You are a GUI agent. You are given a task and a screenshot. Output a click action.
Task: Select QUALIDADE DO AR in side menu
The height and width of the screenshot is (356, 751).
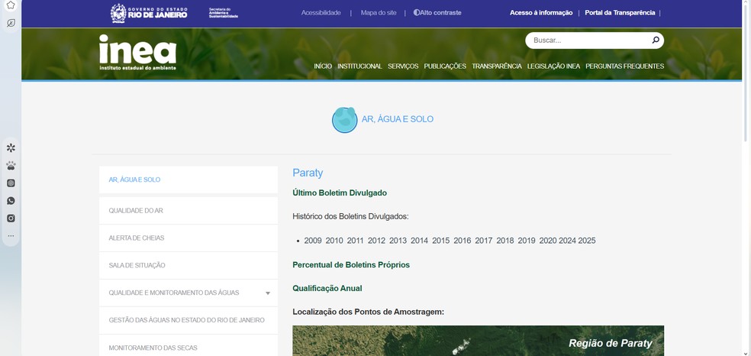pyautogui.click(x=189, y=211)
